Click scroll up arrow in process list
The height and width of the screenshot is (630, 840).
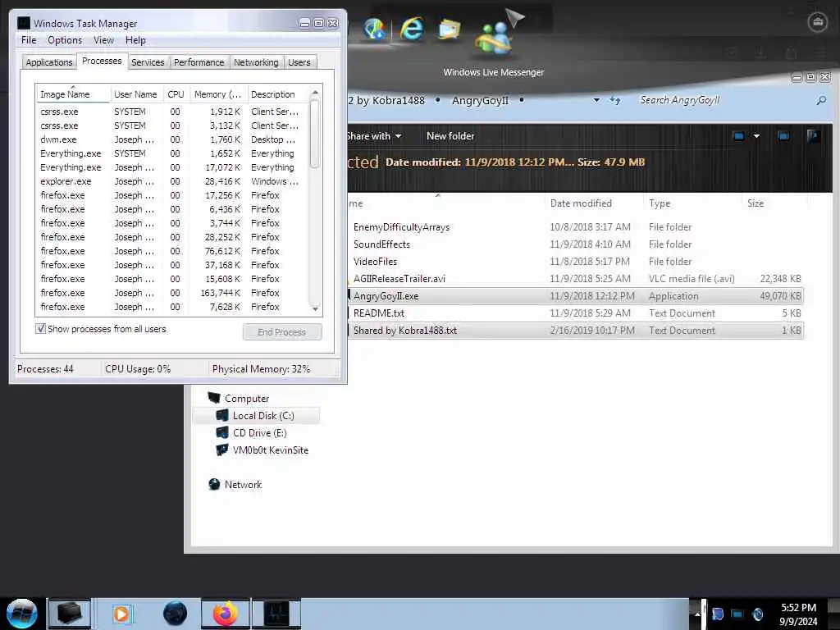click(x=315, y=93)
